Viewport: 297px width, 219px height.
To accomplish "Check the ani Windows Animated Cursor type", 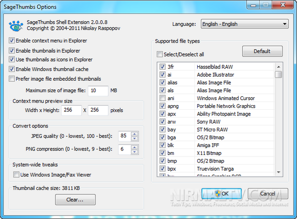I will tap(162, 98).
